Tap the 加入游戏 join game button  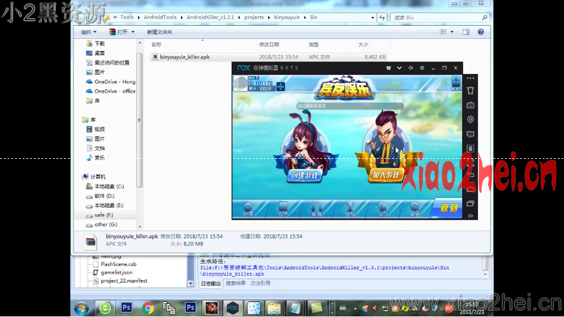pos(386,175)
